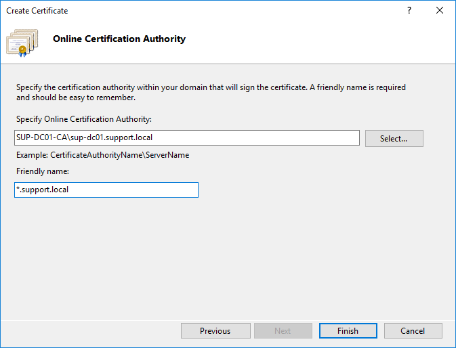The width and height of the screenshot is (456, 348).
Task: Click blank gray area below Friendly name box
Action: click(203, 257)
